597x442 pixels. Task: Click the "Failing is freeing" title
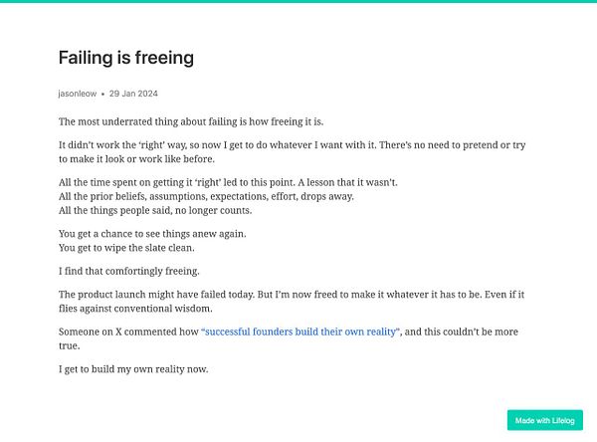pos(126,58)
